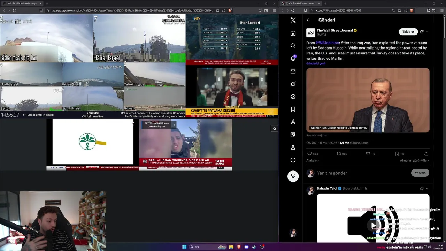
Task: Click x.com address bar URL
Action: pos(338,10)
